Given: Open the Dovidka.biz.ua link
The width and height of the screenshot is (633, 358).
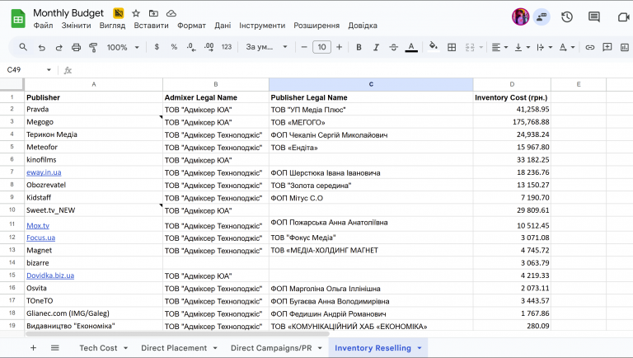Looking at the screenshot, I should point(50,276).
